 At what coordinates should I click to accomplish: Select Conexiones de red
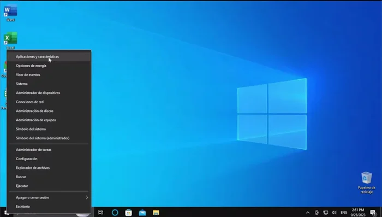pyautogui.click(x=49, y=102)
